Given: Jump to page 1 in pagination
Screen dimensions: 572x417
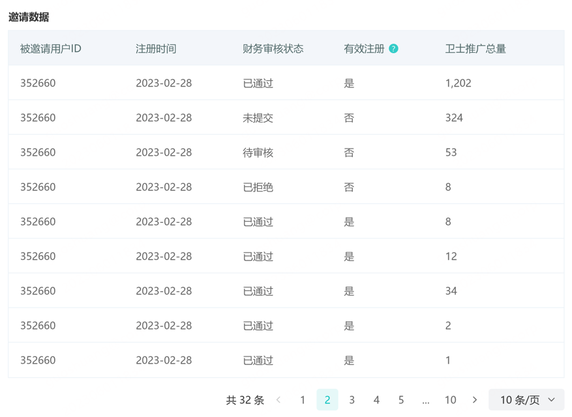Looking at the screenshot, I should pos(303,400).
